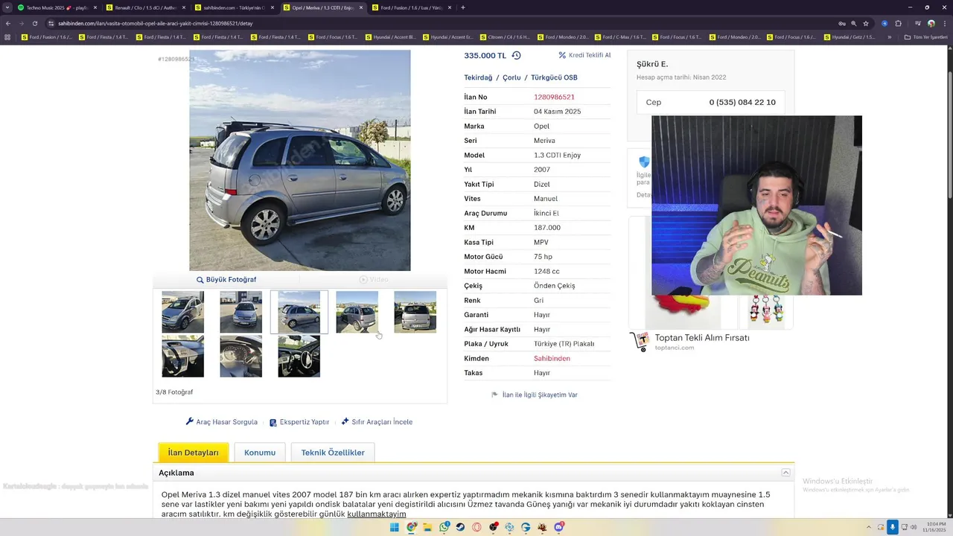Click the zoom magnifier icon in address bar

click(x=853, y=23)
